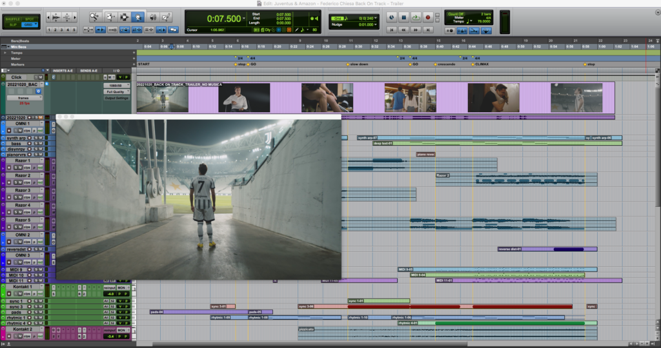Select the Scrubber speaker tool

click(152, 17)
